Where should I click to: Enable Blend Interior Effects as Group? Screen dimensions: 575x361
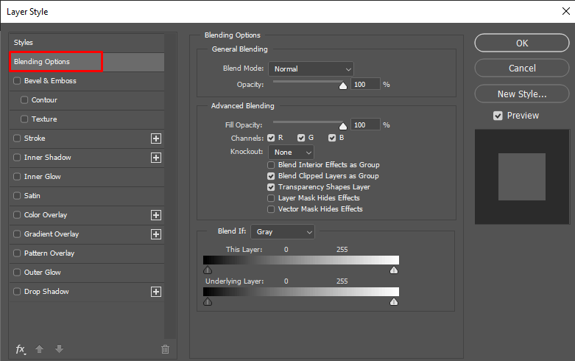pyautogui.click(x=272, y=165)
